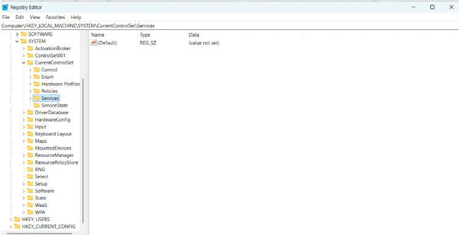The height and width of the screenshot is (235, 459).
Task: Sort by the Type column header
Action: [x=162, y=35]
